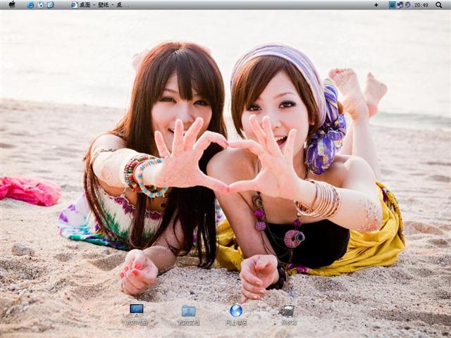Click the third quick launch icon

coord(50,5)
